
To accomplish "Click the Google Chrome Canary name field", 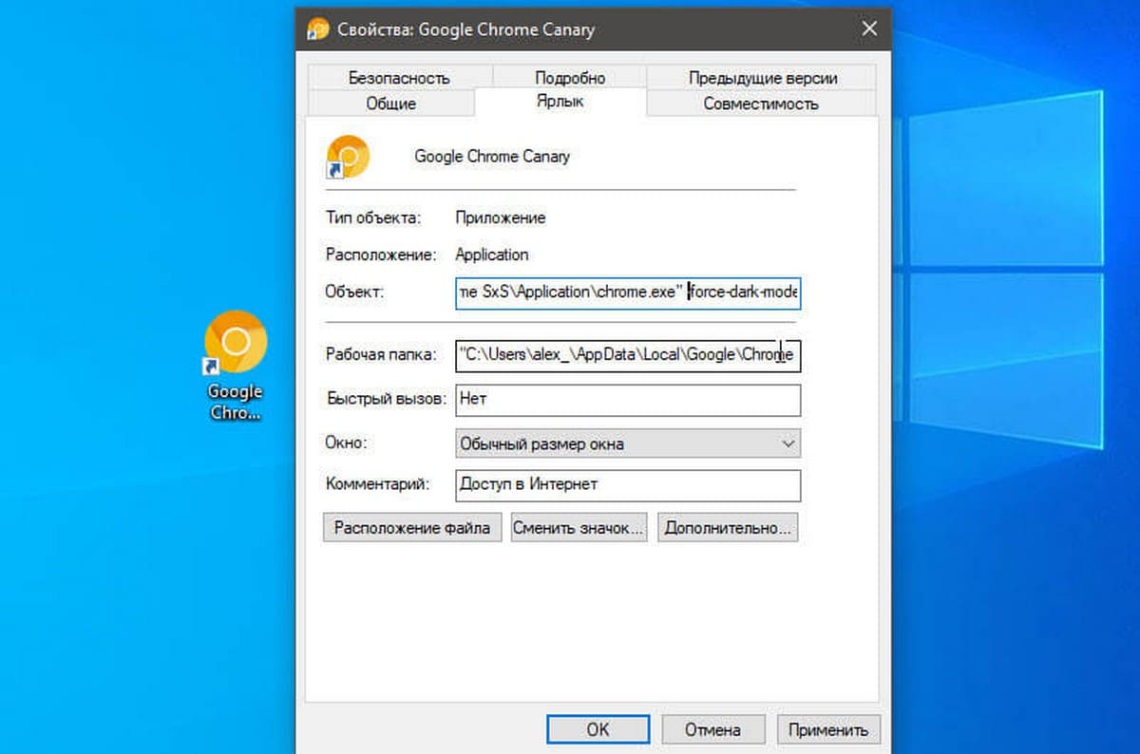I will click(x=492, y=157).
